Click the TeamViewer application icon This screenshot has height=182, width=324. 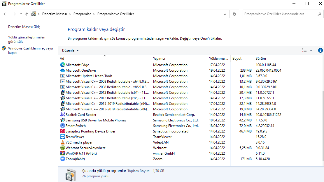pos(62,137)
